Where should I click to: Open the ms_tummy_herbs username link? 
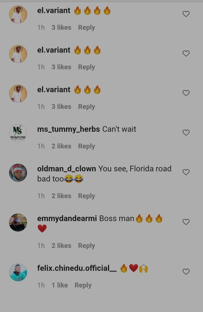(69, 129)
